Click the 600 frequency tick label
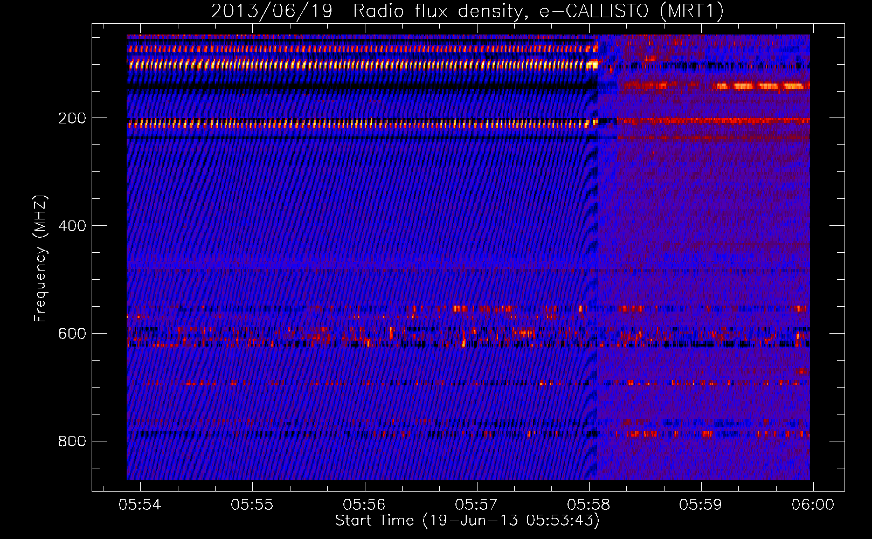Screen dimensions: 872x539 click(72, 334)
